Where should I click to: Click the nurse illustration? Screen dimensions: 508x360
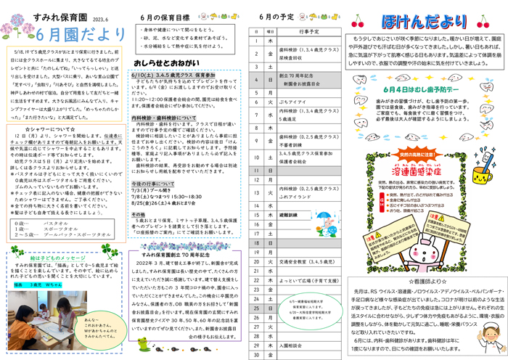point(491,339)
